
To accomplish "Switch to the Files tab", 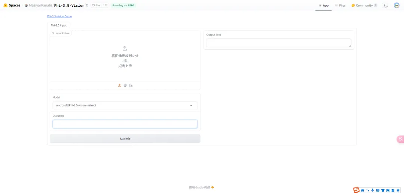I will click(340, 5).
